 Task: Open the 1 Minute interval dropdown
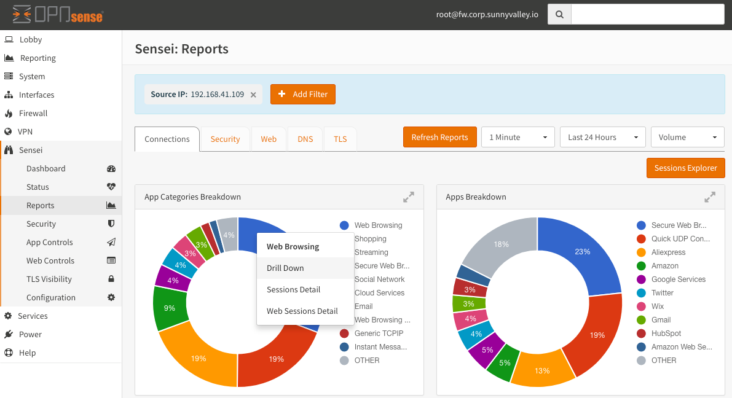(518, 137)
